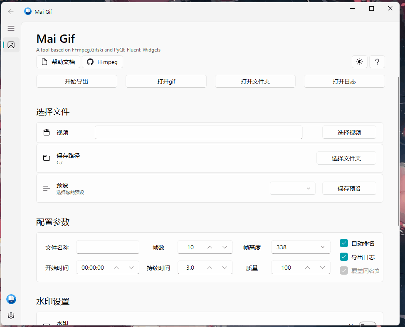Increase 质量 value with up arrow
405x327 pixels.
pyautogui.click(x=307, y=268)
